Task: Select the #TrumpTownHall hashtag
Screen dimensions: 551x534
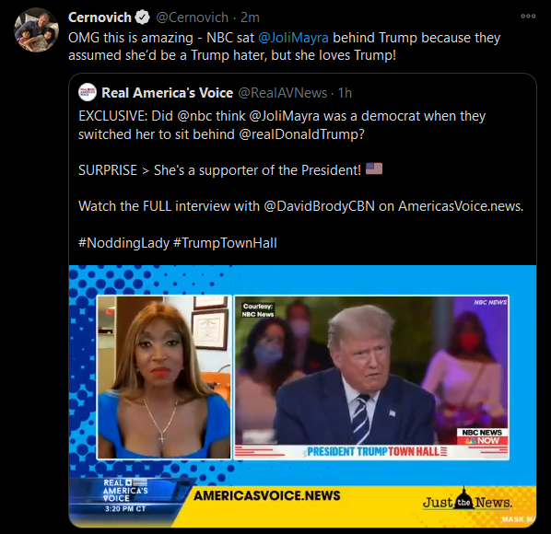Action: pyautogui.click(x=225, y=243)
